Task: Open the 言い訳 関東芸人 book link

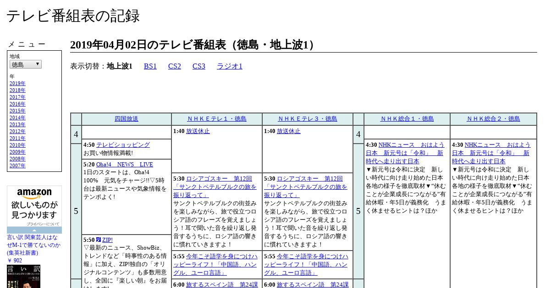Action: coord(33,245)
